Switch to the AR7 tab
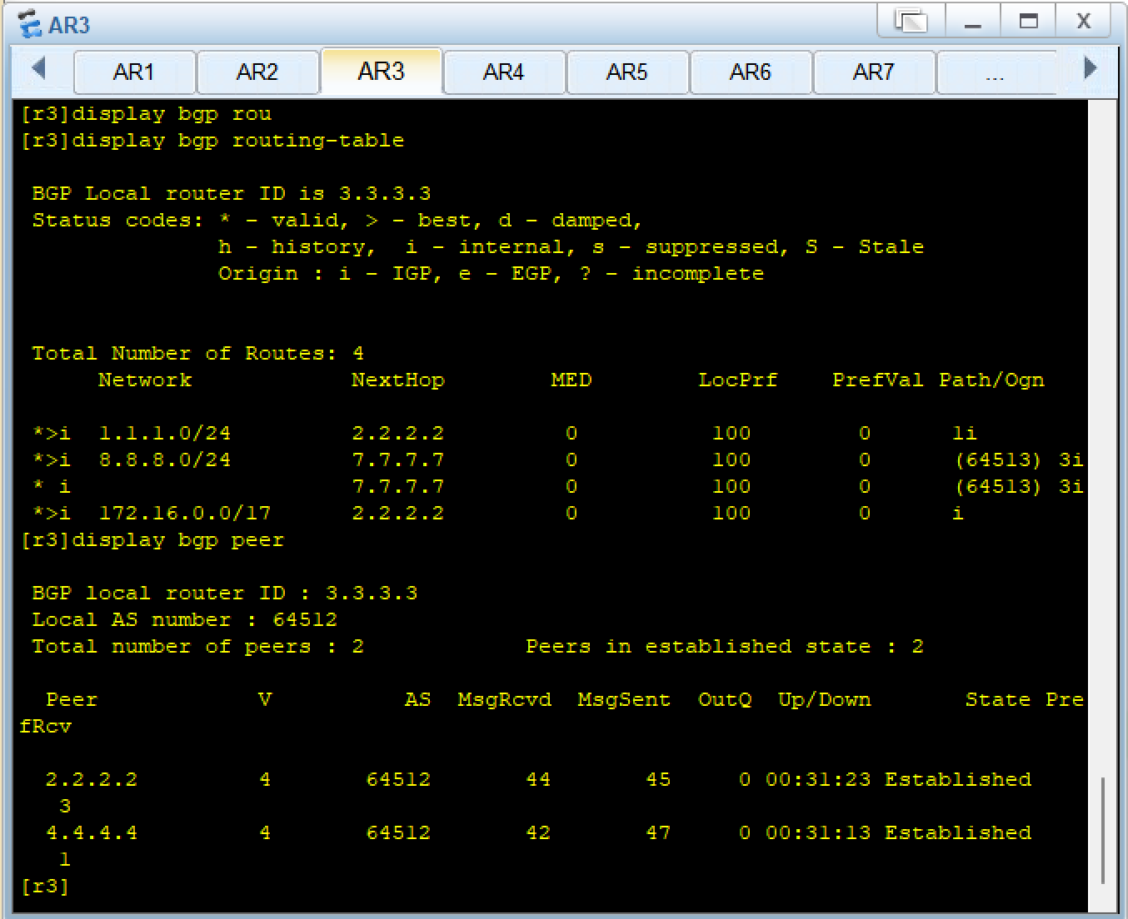1128x919 pixels. pyautogui.click(x=874, y=72)
